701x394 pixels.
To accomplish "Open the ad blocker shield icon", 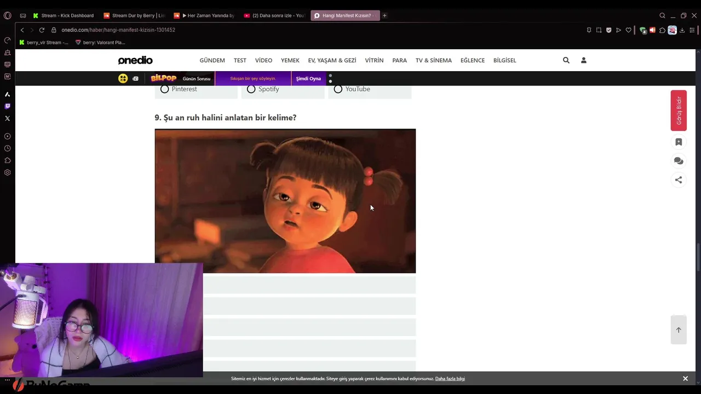I will point(608,30).
